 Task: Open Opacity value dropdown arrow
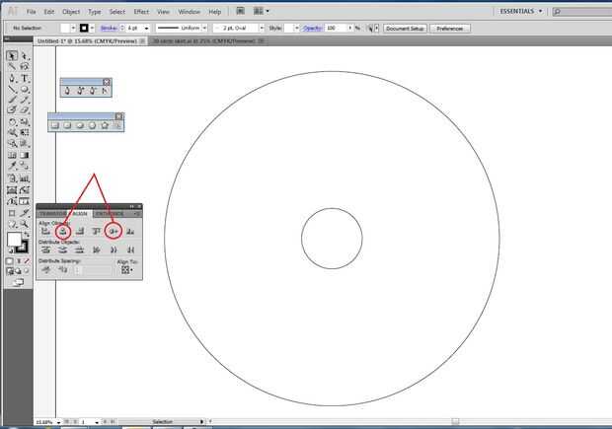pos(350,28)
